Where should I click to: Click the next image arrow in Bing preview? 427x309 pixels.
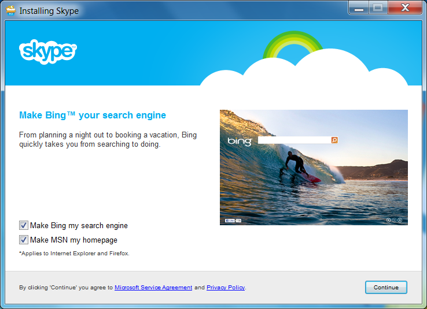[394, 220]
